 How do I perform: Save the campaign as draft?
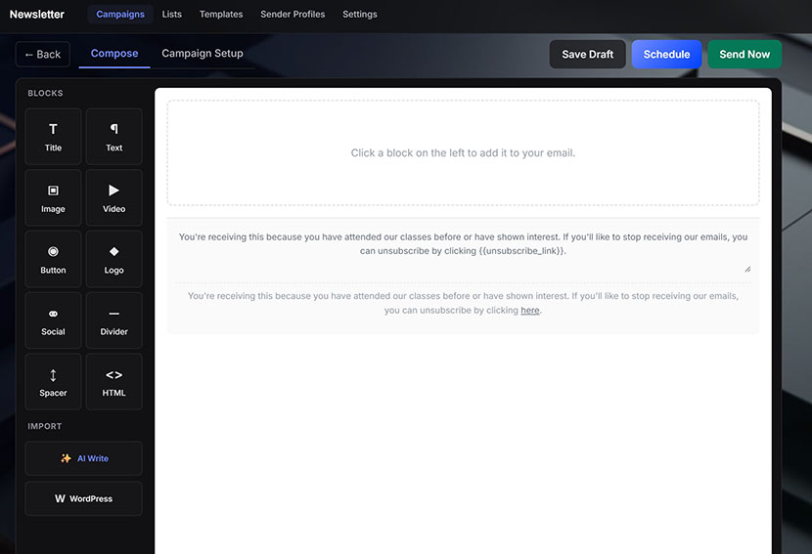pyautogui.click(x=587, y=55)
